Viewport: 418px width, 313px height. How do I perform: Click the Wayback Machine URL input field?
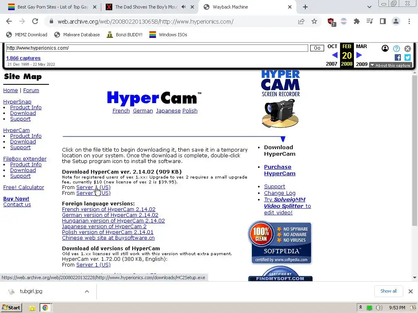(157, 48)
